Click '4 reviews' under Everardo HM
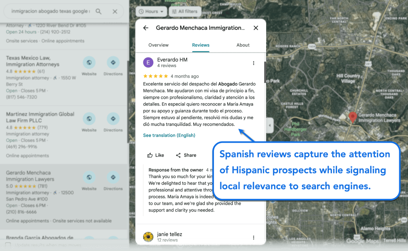 pyautogui.click(x=167, y=66)
